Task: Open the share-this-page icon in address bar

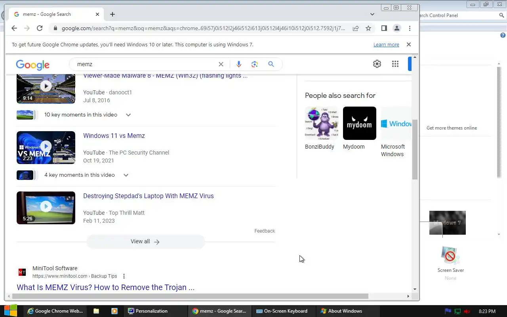Action: (x=356, y=28)
